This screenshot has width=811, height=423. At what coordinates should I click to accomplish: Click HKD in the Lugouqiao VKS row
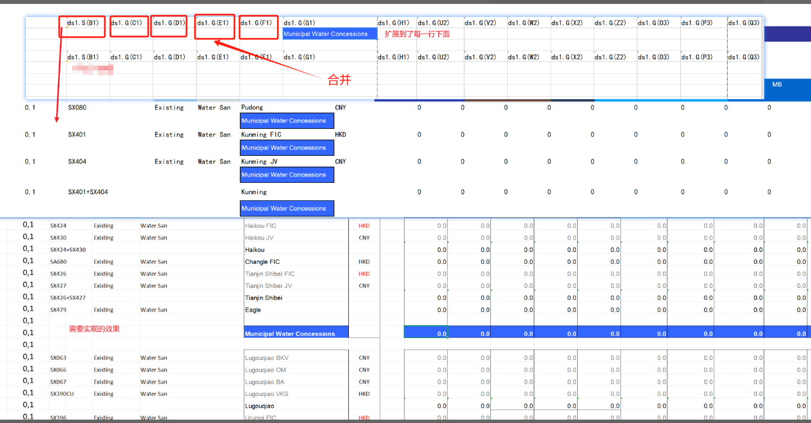[364, 394]
